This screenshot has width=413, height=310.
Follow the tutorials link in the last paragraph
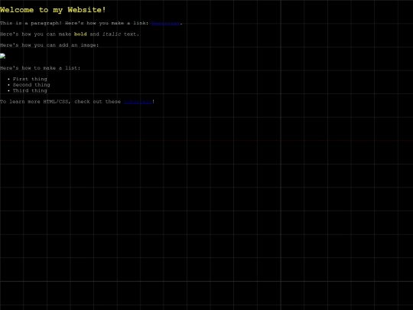tap(138, 102)
